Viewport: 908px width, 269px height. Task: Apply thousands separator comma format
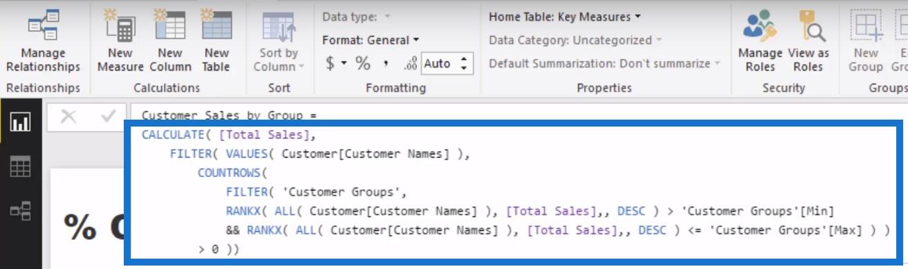point(386,64)
